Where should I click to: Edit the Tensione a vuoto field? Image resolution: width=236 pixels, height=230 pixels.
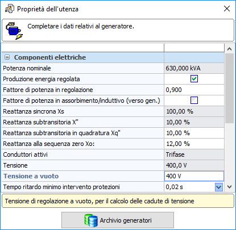click(194, 176)
